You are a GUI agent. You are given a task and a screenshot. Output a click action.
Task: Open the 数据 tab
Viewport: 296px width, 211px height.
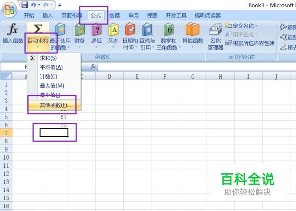click(114, 15)
